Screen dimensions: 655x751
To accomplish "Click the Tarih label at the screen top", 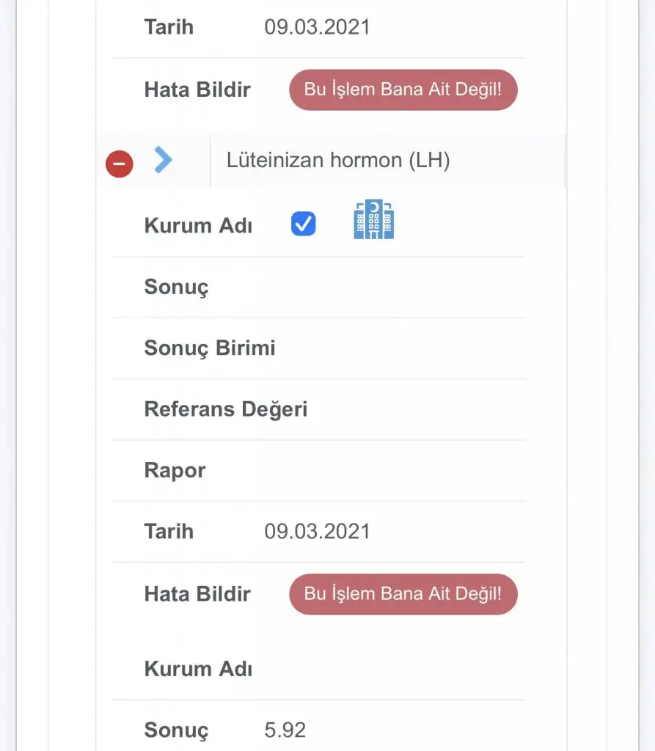I will 169,27.
